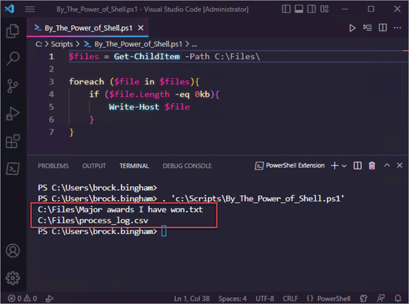Click line number 1 in the gutter

pyautogui.click(x=51, y=56)
